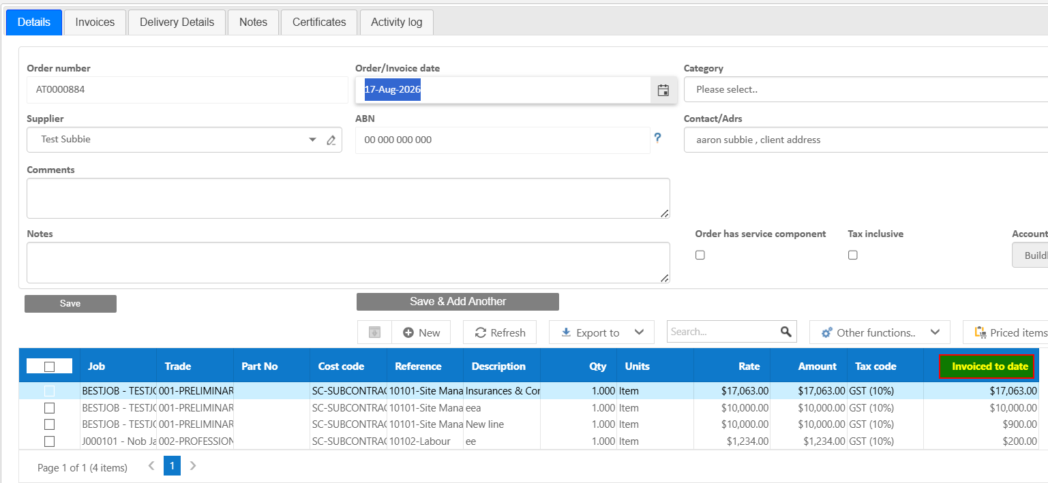Go to previous page arrow
Screen dimensions: 1048x483
(151, 466)
